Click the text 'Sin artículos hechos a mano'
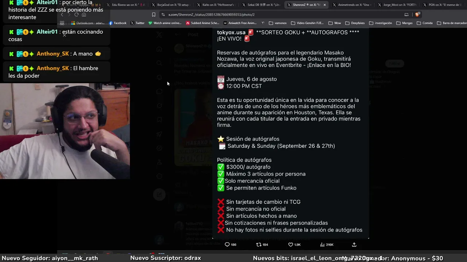Viewport: 467px width, 262px height. [x=262, y=216]
